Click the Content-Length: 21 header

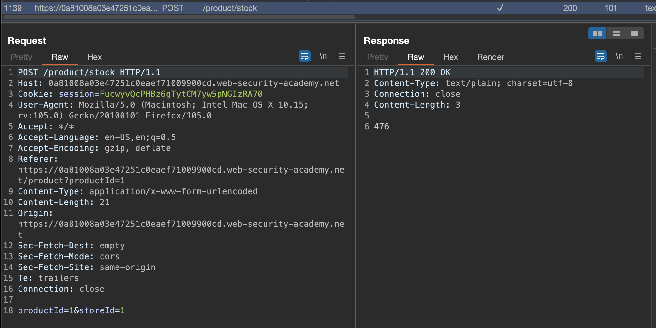(x=63, y=202)
